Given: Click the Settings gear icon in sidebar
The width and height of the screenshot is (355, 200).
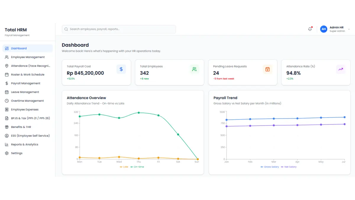Looking at the screenshot, I should tap(7, 153).
